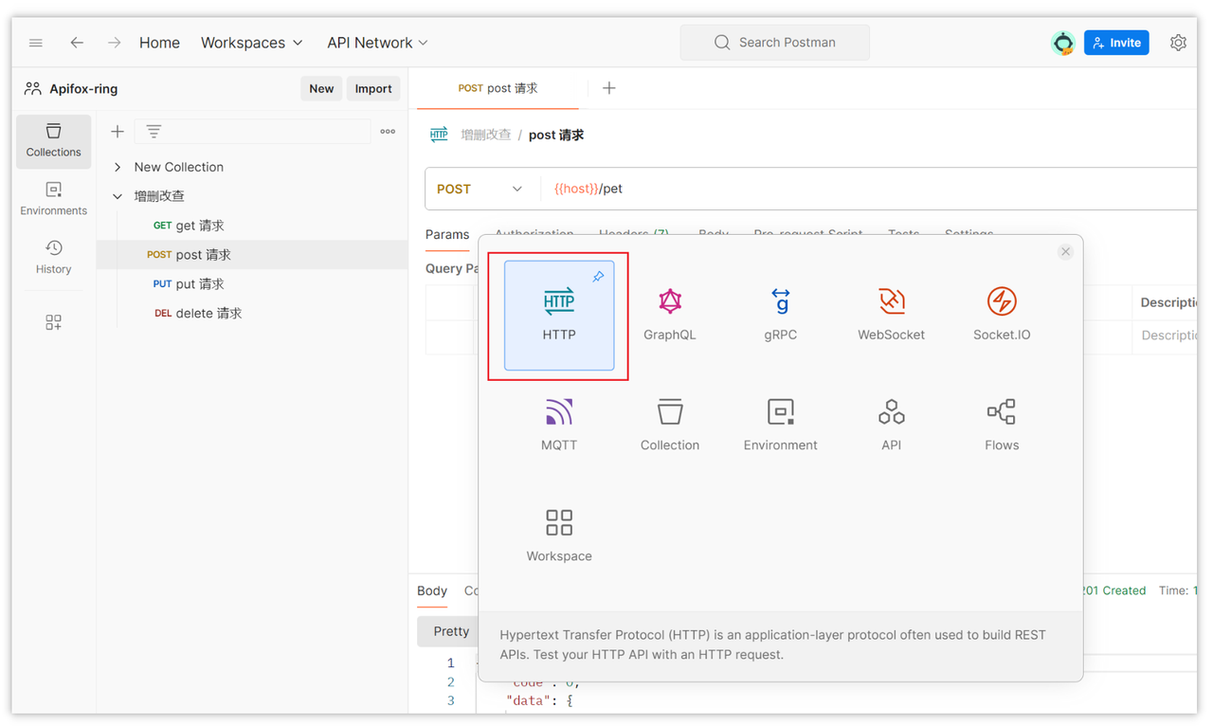The image size is (1213, 726).
Task: Click the configure sidebar apps icon
Action: pos(54,323)
